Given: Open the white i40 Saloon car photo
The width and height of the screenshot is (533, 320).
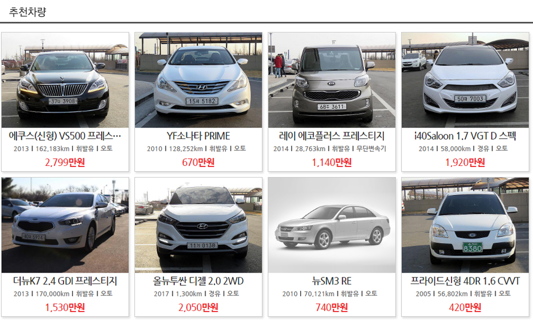Looking at the screenshot, I should [x=465, y=80].
